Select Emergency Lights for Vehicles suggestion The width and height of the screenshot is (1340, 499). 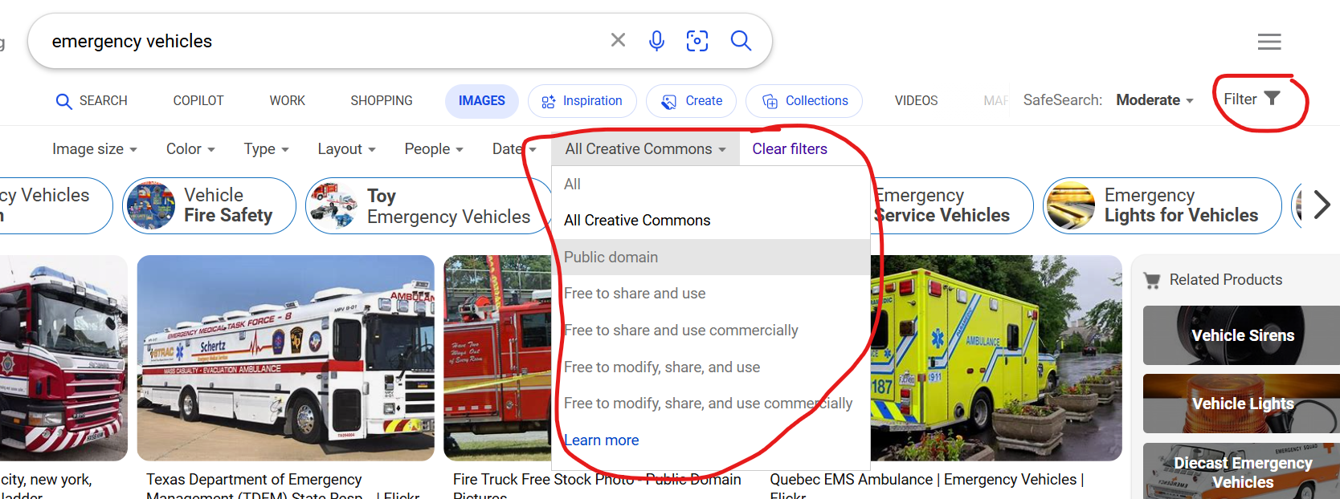tap(1162, 206)
